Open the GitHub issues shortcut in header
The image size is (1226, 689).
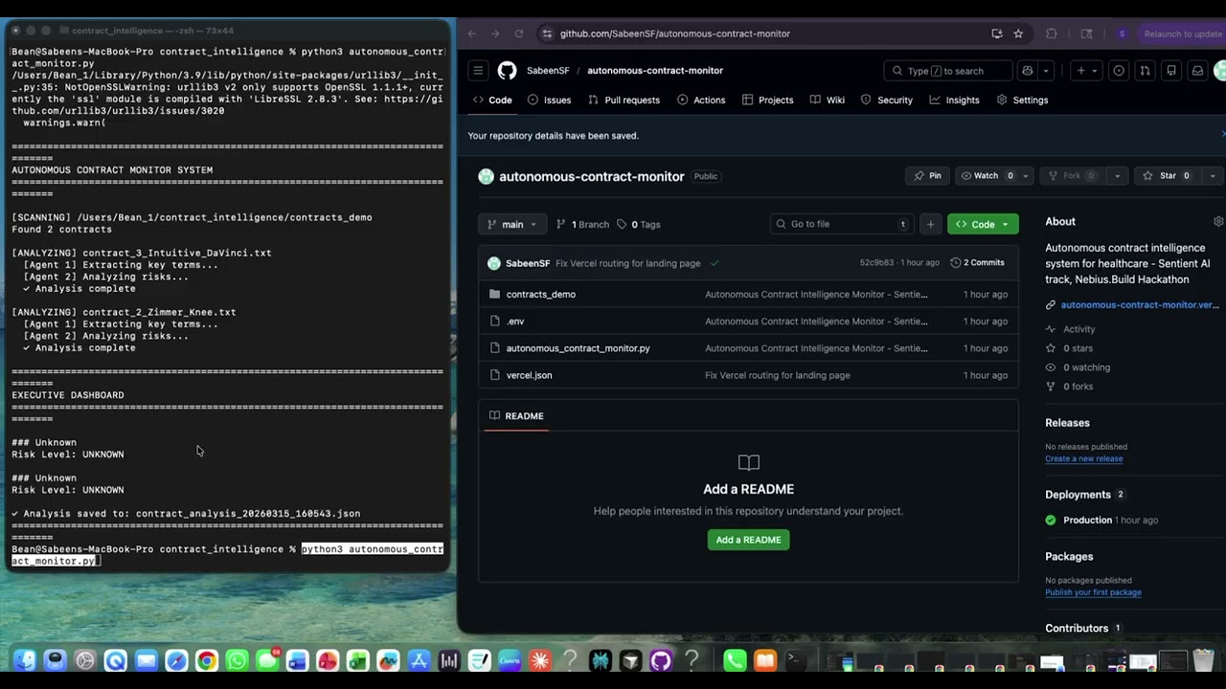click(x=1119, y=71)
